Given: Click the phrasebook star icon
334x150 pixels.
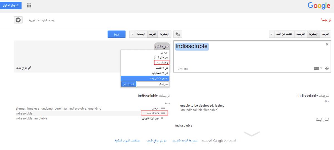Looking at the screenshot, I should click(x=18, y=20).
